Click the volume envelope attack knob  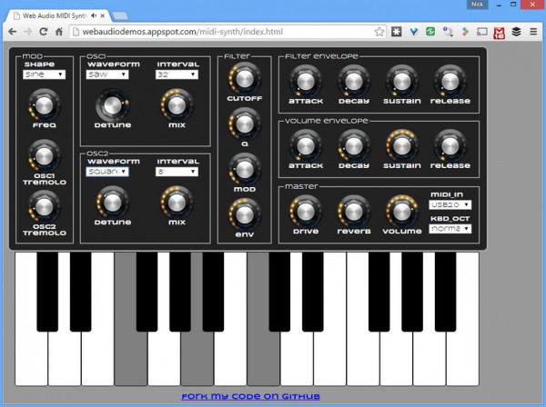306,146
